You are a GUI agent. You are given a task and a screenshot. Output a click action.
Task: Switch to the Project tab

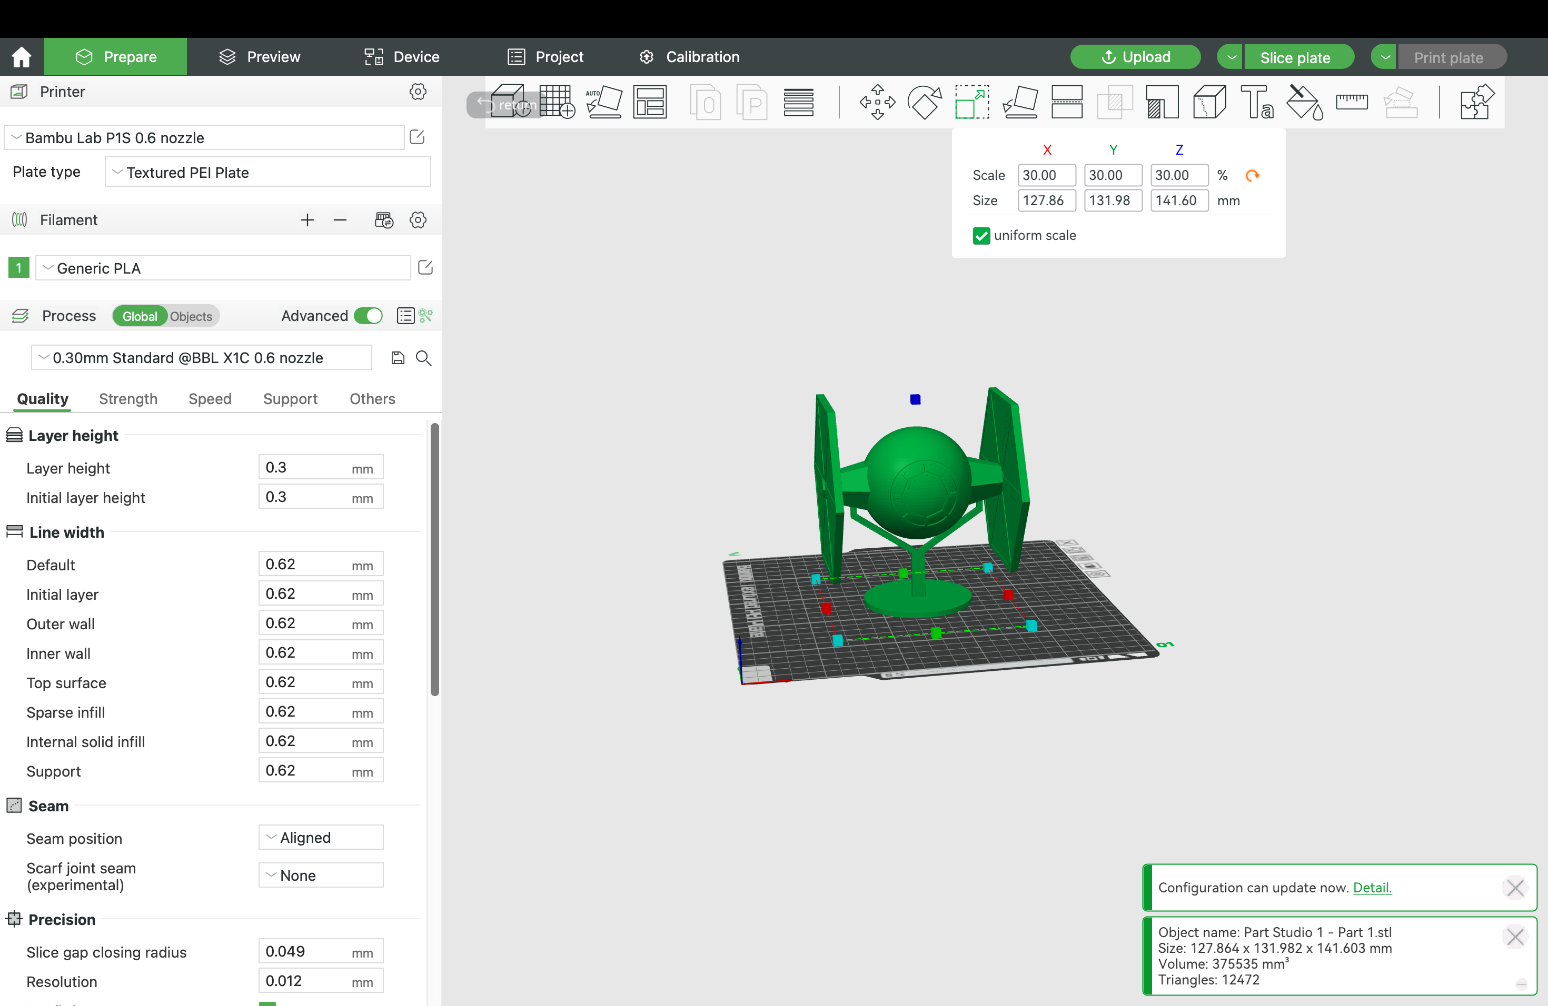click(545, 57)
